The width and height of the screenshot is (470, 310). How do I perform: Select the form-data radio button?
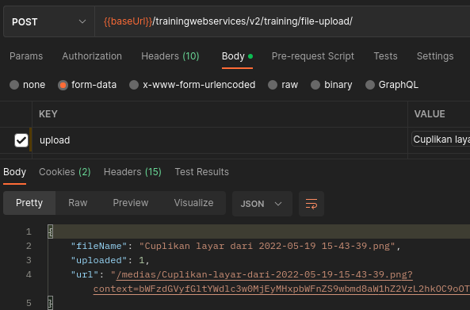coord(63,85)
